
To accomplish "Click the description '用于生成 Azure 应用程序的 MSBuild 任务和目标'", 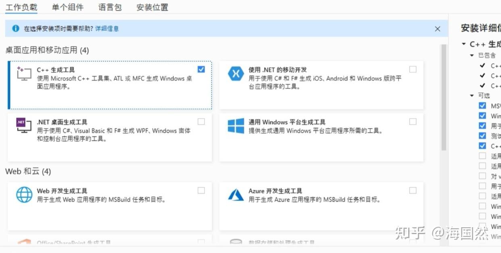I will [314, 199].
